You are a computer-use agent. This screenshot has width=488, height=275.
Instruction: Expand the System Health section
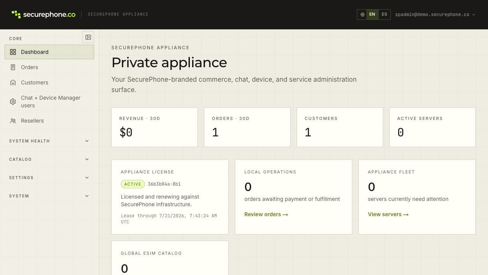click(x=49, y=141)
